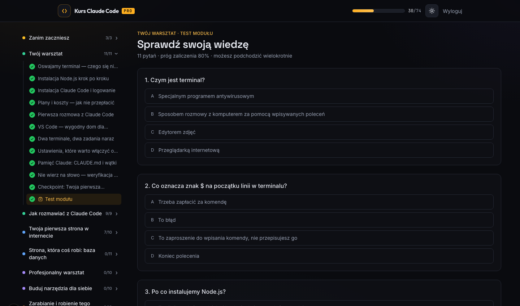Click the checkmark beside Pamięć Claude lesson
Screen dimensions: 520x306
(32, 163)
